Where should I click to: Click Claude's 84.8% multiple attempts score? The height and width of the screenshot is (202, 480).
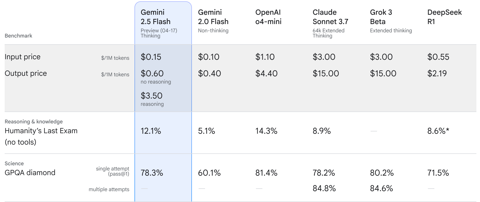[324, 189]
